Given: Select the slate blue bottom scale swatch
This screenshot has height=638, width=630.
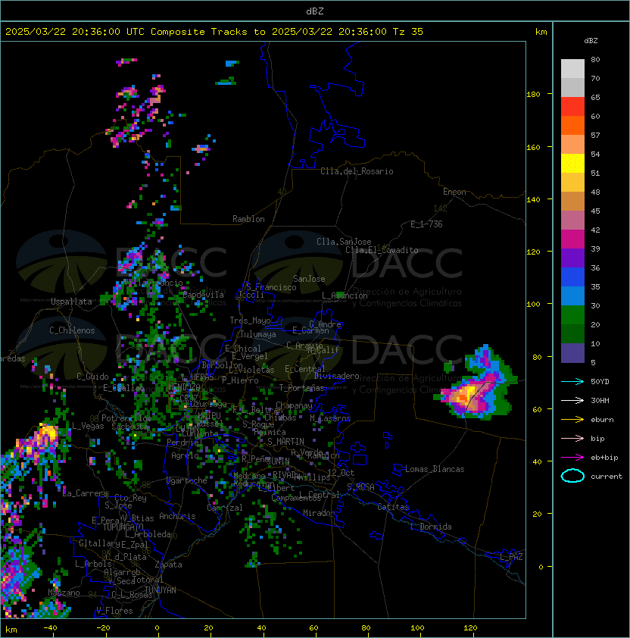Looking at the screenshot, I should click(x=572, y=353).
